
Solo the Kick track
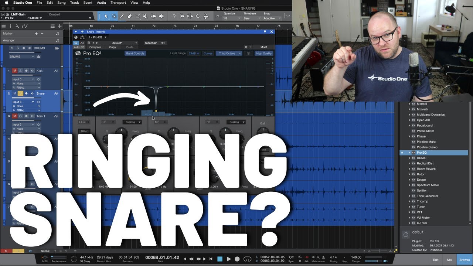(20, 71)
